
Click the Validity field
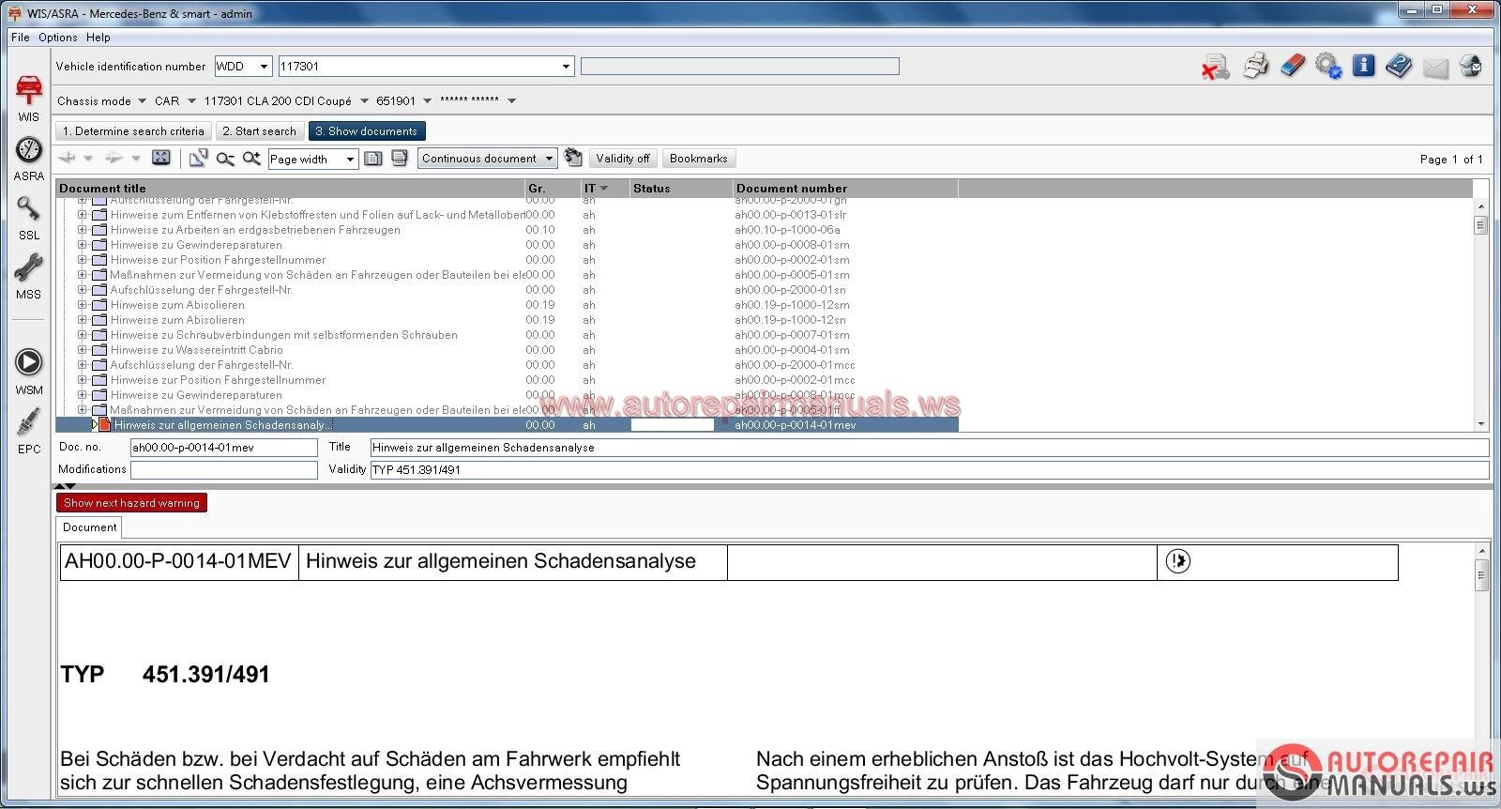[x=929, y=470]
